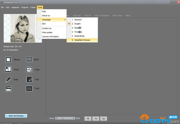Screen dimensions: 180x124
Task: Open the Tools menu
Action: point(40,7)
